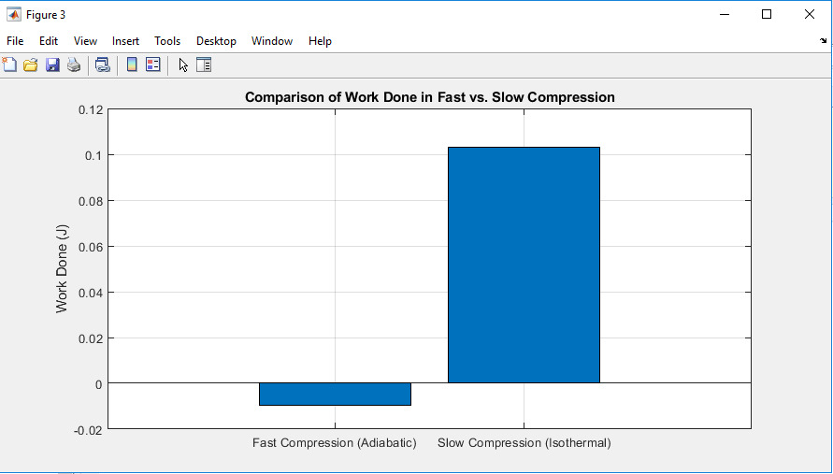The image size is (833, 474).
Task: Select the Slow Compression tall bar
Action: coord(524,265)
